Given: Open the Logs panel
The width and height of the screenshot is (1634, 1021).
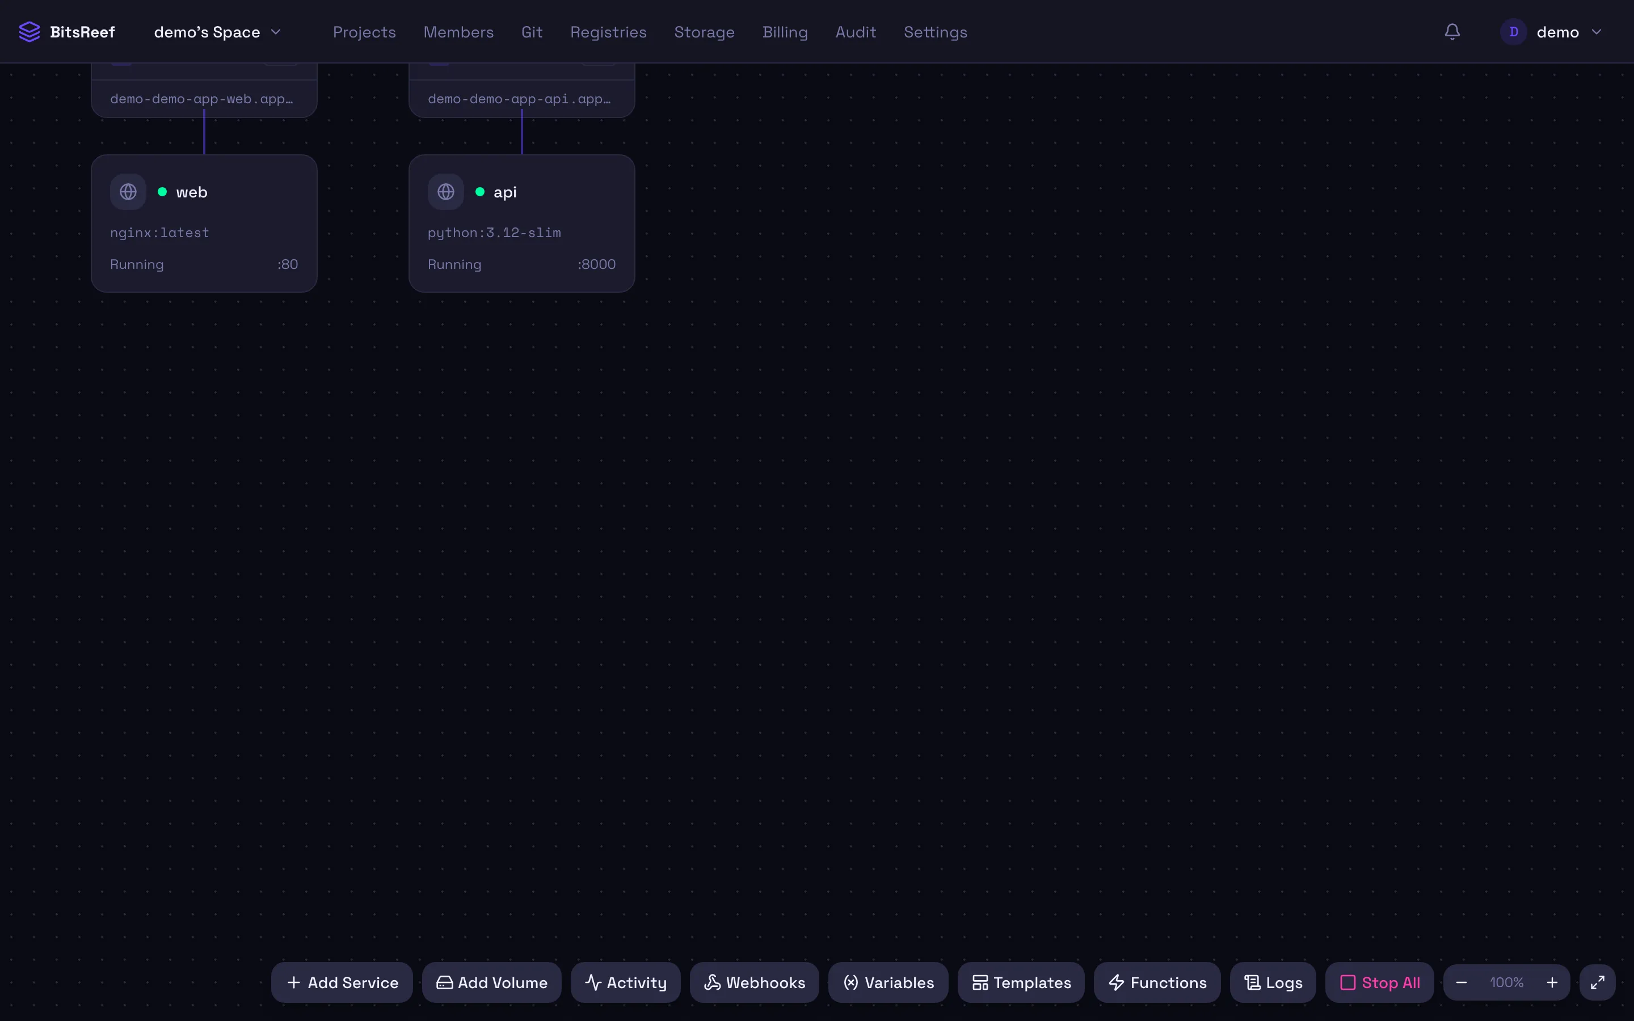Looking at the screenshot, I should coord(1273,982).
